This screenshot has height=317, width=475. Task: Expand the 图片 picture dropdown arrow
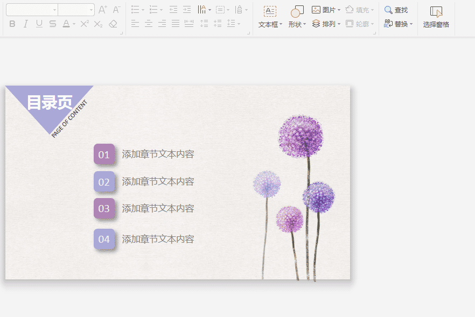(x=339, y=10)
